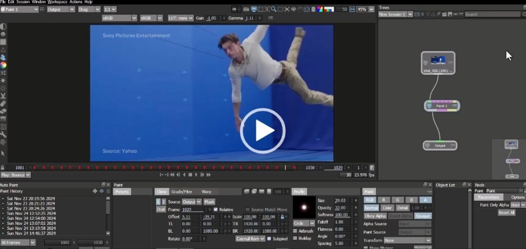Click the Presets button

pyautogui.click(x=122, y=191)
